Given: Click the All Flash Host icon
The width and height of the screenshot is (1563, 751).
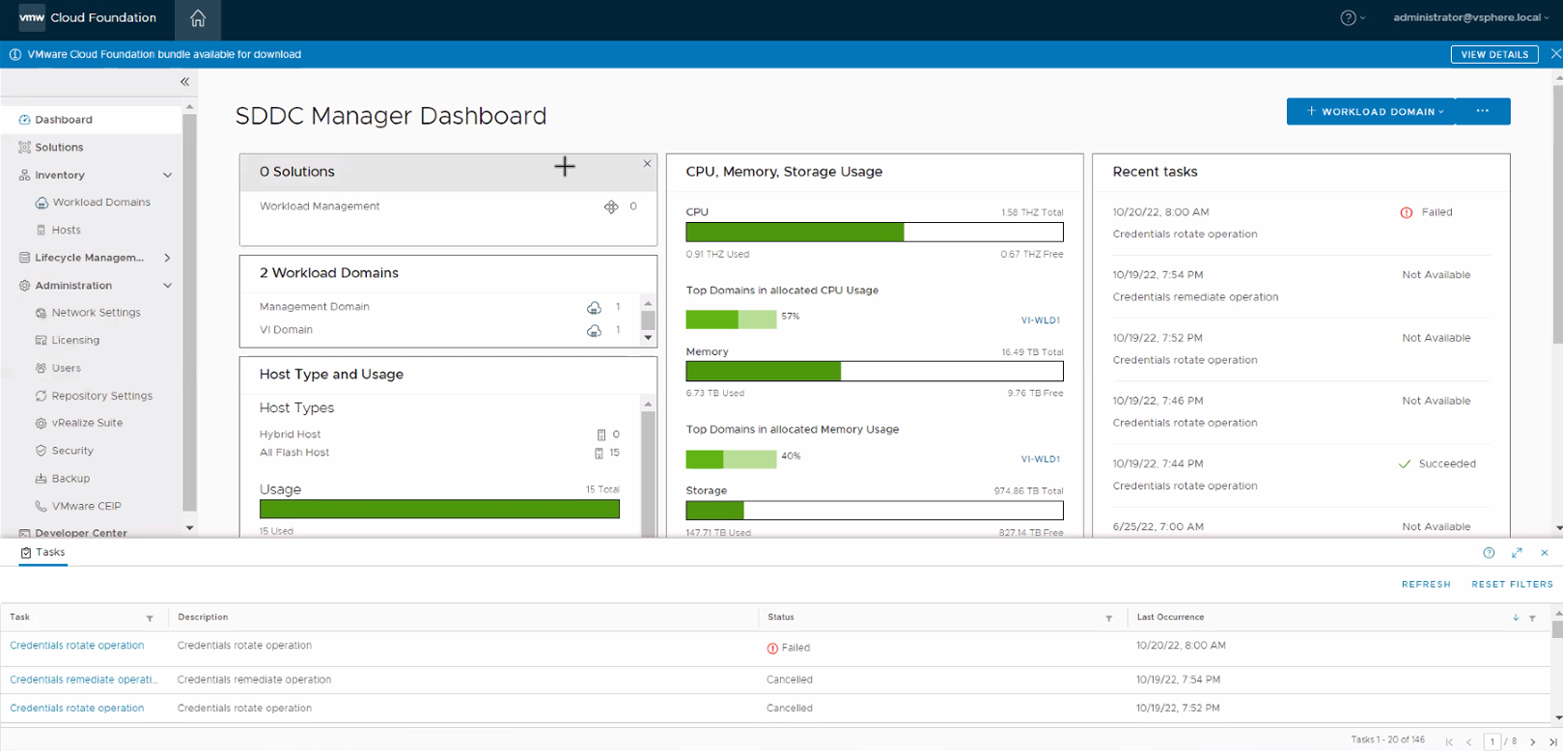Looking at the screenshot, I should point(599,454).
